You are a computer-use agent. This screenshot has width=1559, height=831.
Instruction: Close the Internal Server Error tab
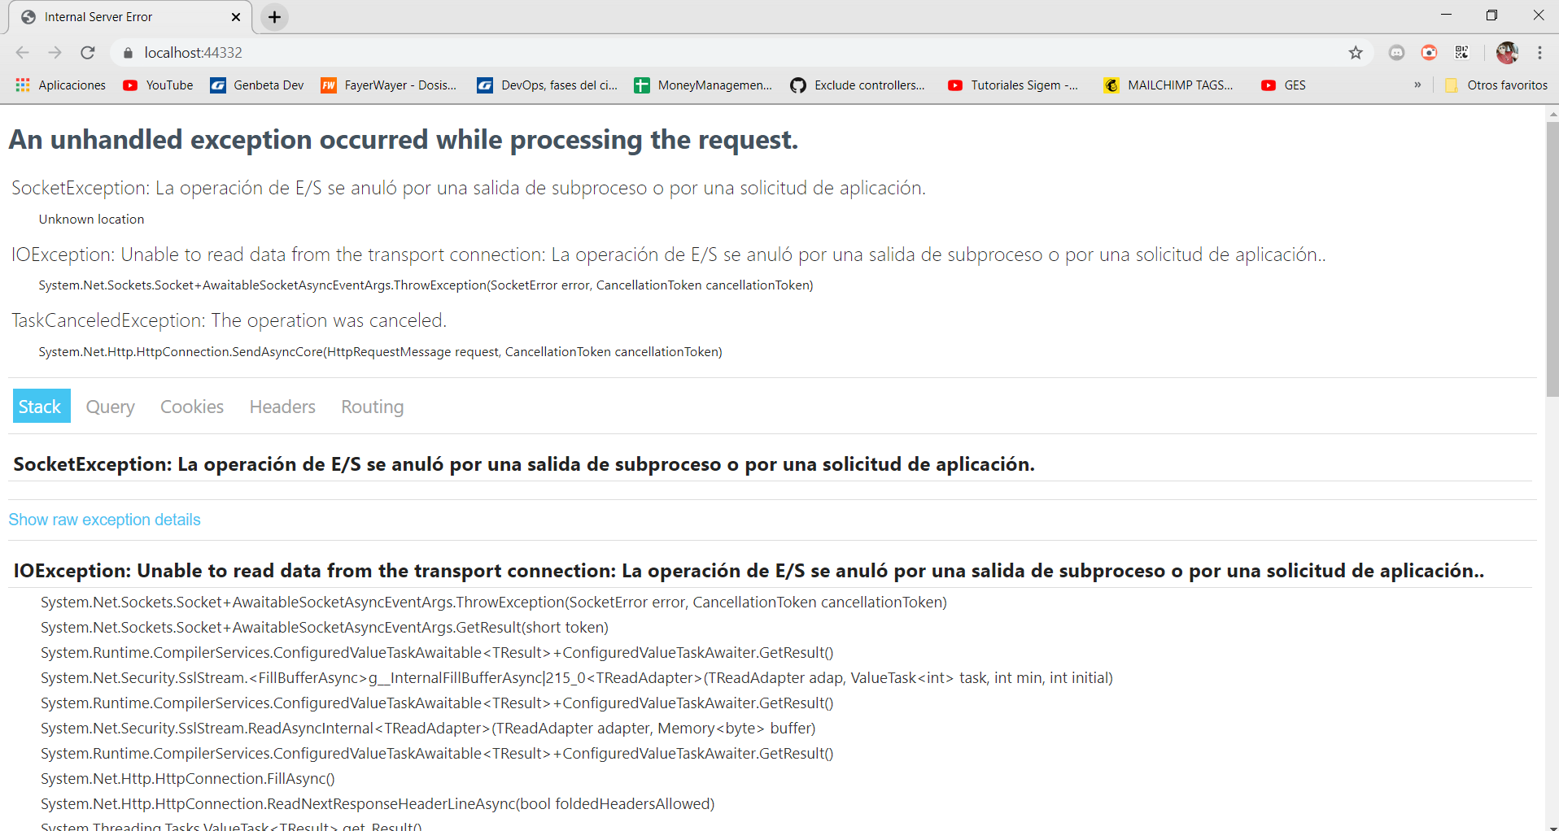[236, 17]
